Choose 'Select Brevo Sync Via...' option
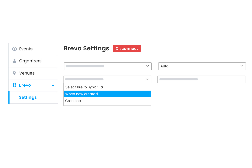The image size is (252, 168). click(x=107, y=87)
